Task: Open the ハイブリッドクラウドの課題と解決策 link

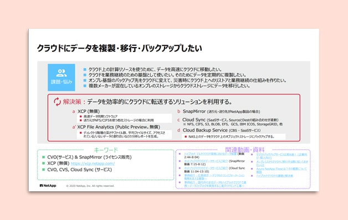Action: [274, 176]
